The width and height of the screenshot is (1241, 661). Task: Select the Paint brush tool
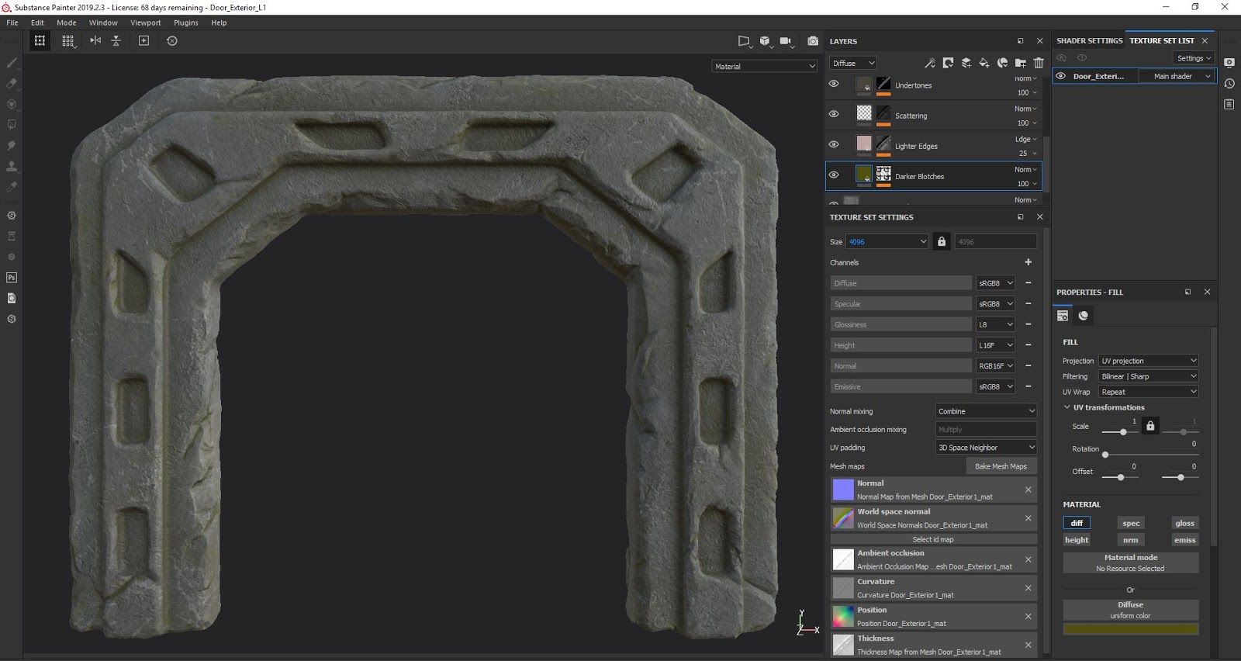click(12, 63)
